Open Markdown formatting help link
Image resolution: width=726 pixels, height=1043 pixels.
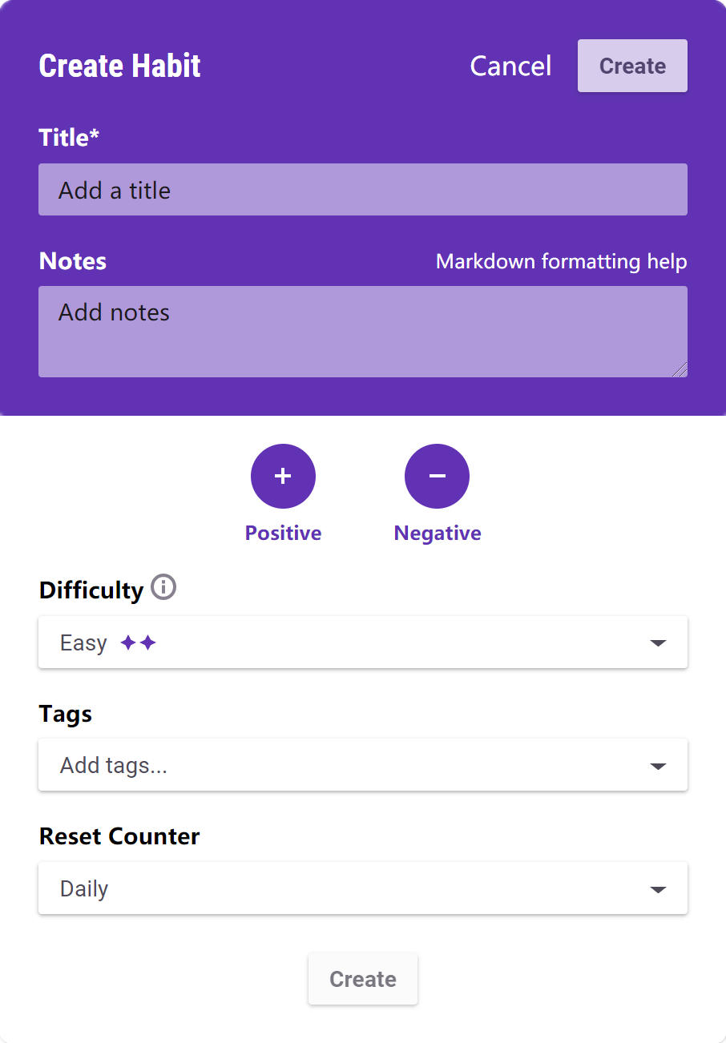tap(561, 261)
